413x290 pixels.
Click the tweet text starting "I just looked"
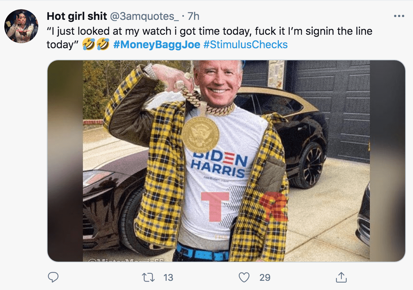(209, 38)
